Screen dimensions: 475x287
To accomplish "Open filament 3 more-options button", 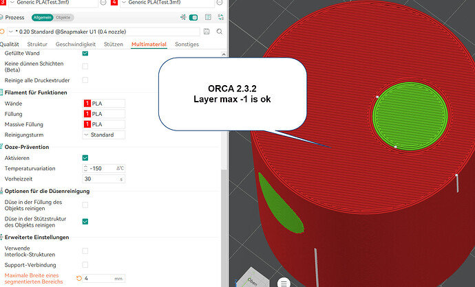I will (103, 3).
